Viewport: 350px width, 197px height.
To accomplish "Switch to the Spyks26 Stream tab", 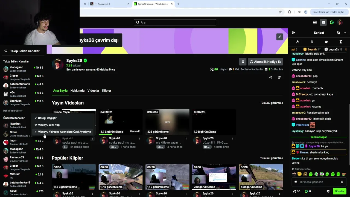I will 153,4.
